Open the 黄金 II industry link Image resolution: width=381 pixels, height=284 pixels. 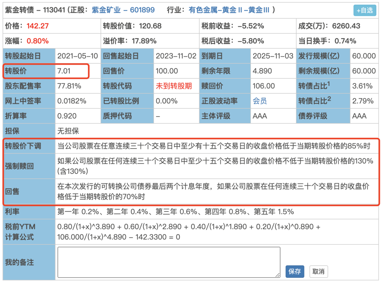(232, 10)
